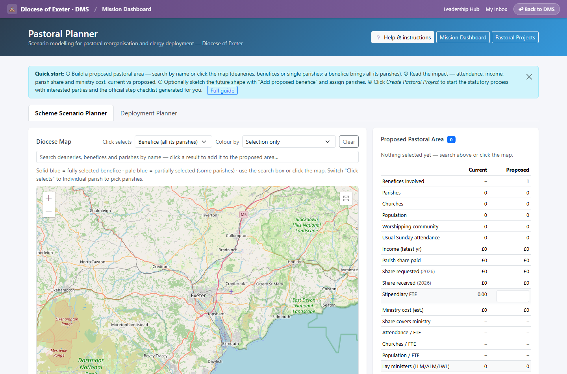Click the Usual Sunday attendance row label
The height and width of the screenshot is (374, 567).
411,238
